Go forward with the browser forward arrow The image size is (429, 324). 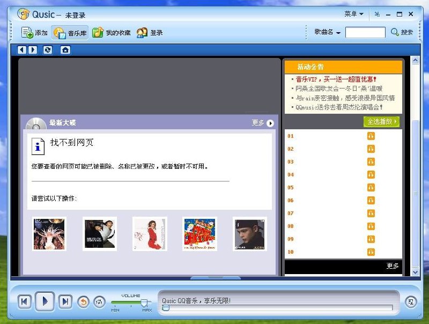33,50
